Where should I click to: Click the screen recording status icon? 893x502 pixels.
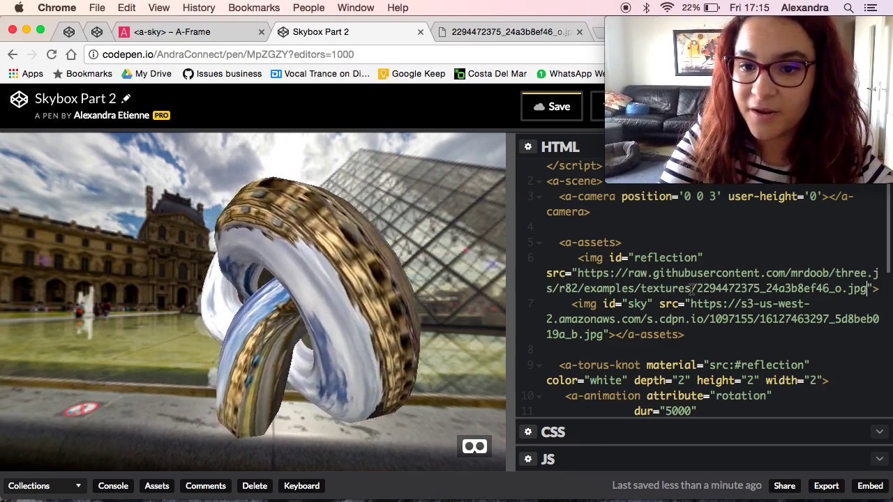pyautogui.click(x=626, y=8)
